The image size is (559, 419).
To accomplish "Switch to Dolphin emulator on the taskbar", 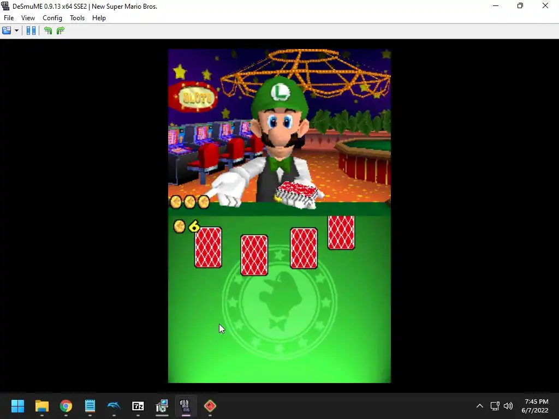I will [114, 406].
